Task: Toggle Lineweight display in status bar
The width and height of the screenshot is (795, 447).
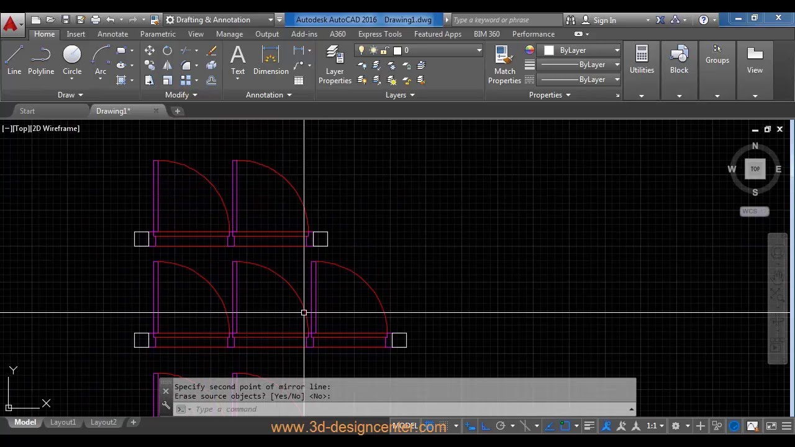Action: tap(589, 426)
